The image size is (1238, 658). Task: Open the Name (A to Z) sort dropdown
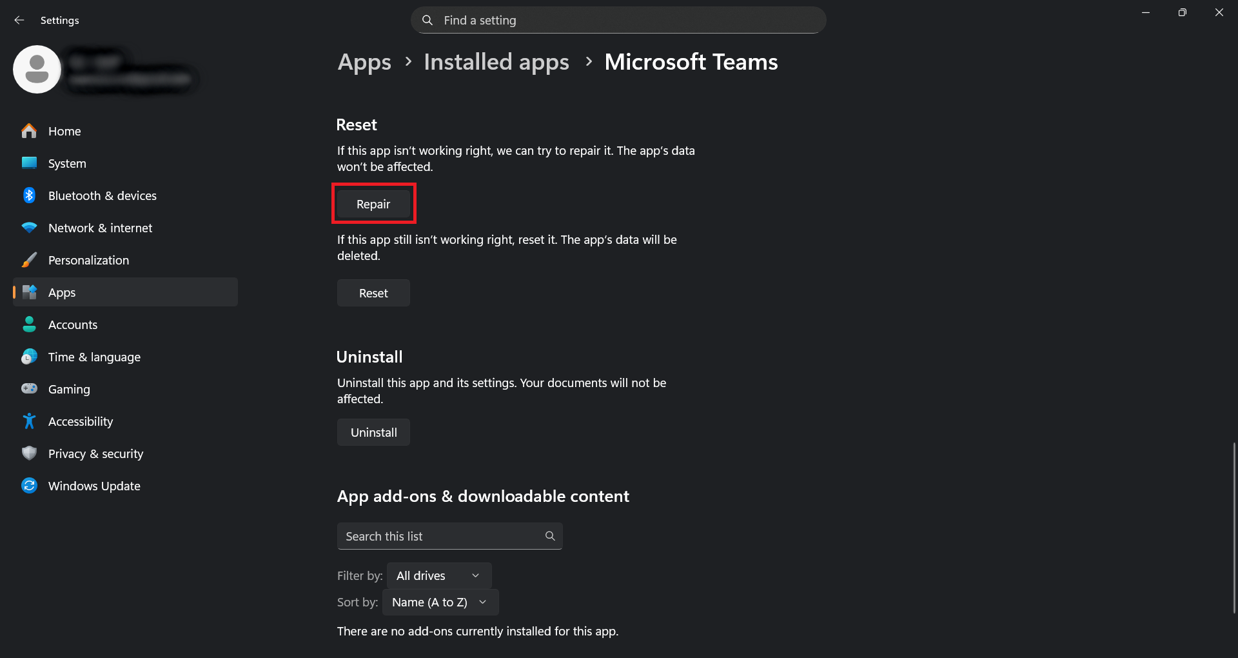pyautogui.click(x=440, y=602)
